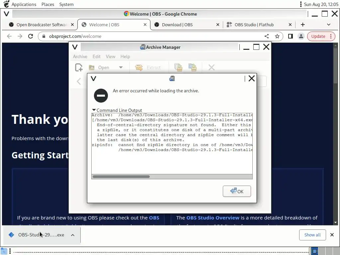Image resolution: width=340 pixels, height=255 pixels.
Task: Open the Chrome three-dot menu
Action: (331, 36)
